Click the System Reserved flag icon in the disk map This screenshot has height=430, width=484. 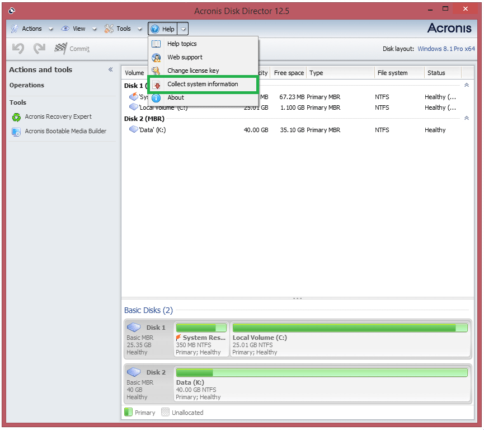[x=178, y=337]
